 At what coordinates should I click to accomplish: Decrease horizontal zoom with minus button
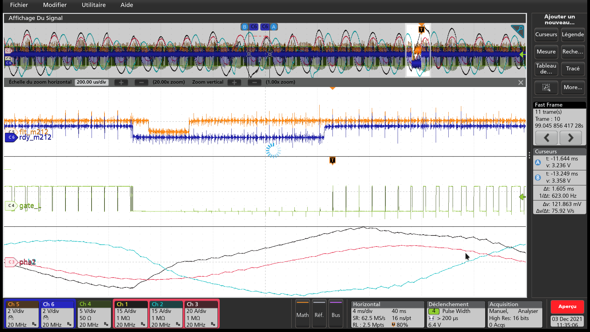141,82
